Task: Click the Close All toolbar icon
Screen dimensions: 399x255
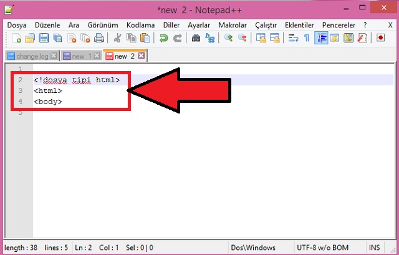Action: pos(85,38)
